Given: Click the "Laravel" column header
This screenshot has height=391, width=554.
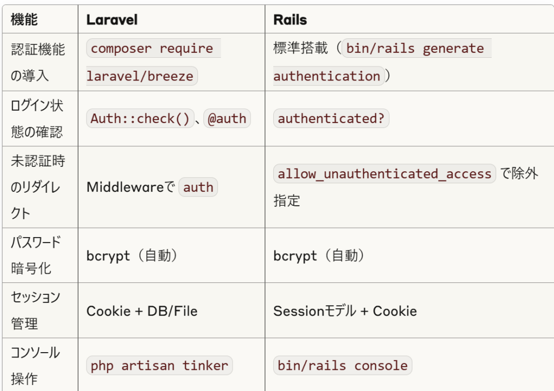Looking at the screenshot, I should point(112,20).
